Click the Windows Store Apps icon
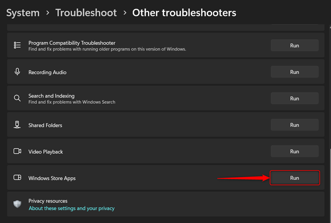The image size is (331, 223). pyautogui.click(x=17, y=177)
